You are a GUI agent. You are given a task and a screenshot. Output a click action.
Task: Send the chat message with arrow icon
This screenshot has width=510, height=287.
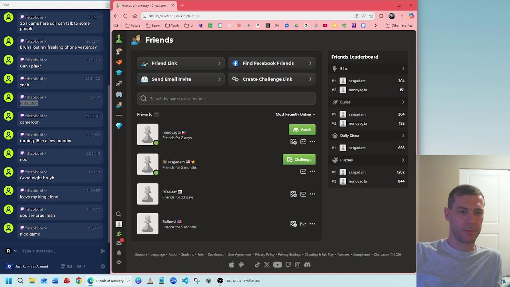coord(103,251)
